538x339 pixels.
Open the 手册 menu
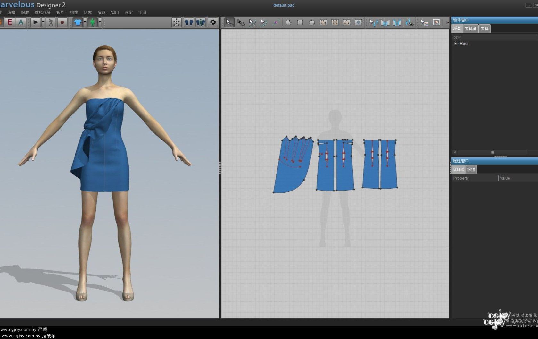click(x=142, y=12)
